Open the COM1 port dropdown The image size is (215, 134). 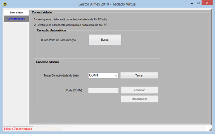pos(103,75)
